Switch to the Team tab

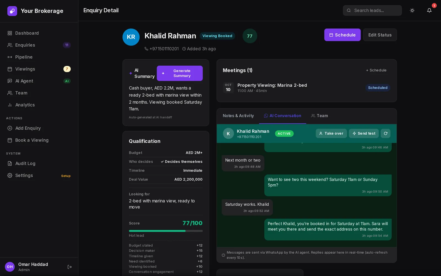(x=320, y=116)
